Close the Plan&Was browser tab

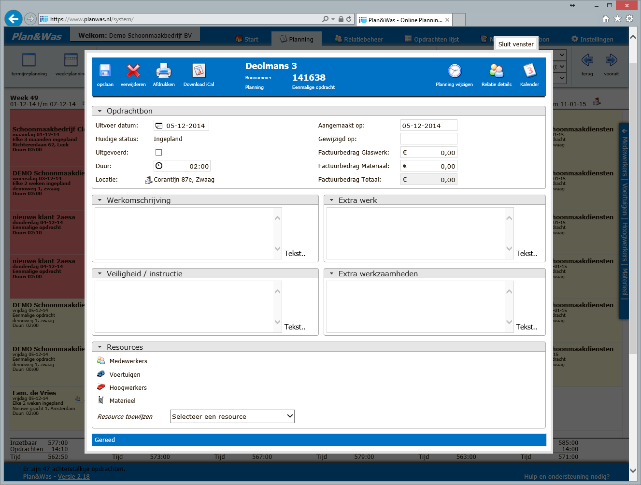point(447,20)
